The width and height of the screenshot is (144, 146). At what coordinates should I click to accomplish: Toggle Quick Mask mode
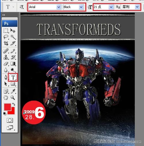pyautogui.click(x=10, y=120)
